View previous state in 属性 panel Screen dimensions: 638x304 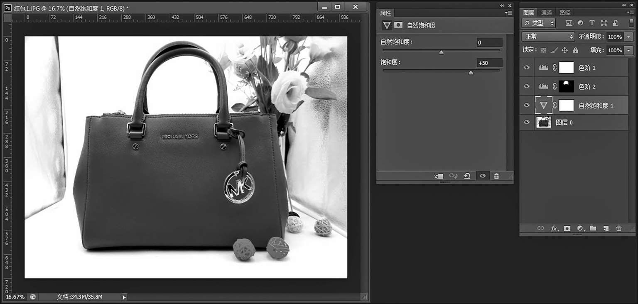pyautogui.click(x=453, y=176)
